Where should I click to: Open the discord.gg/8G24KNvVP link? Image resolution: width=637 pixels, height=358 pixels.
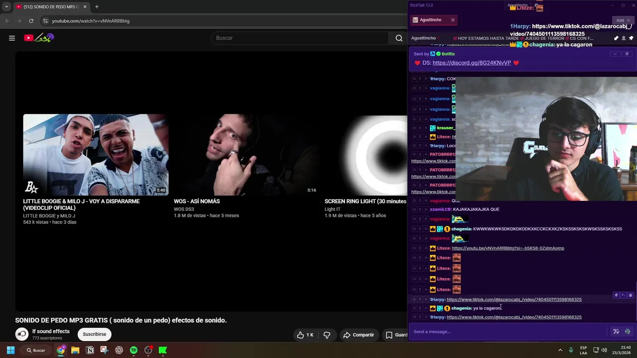click(x=472, y=63)
